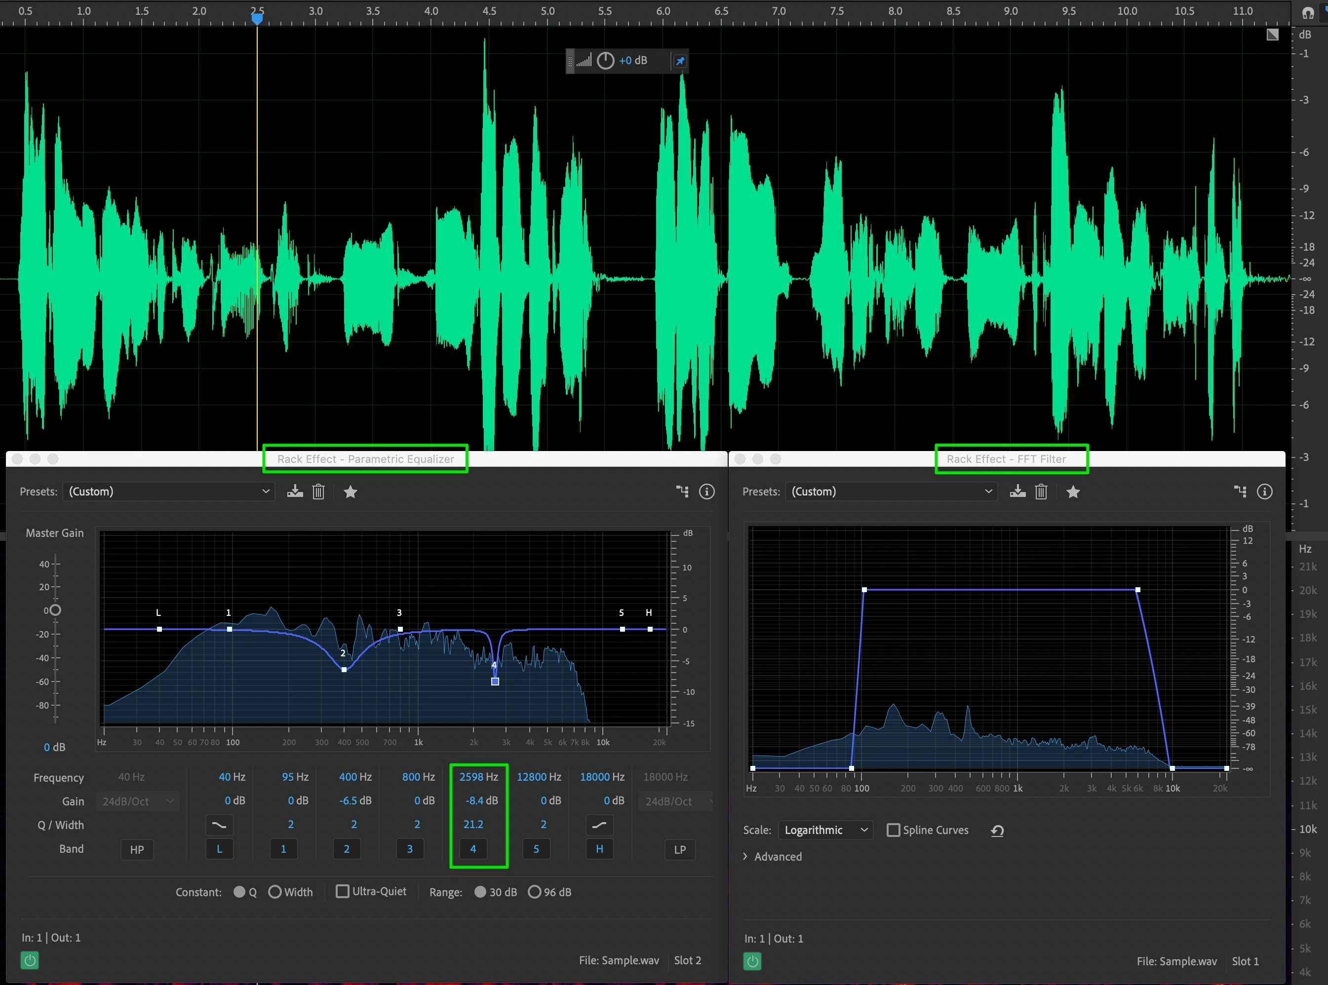Screen dimensions: 1328x985
Task: Delete preset in FFT Filter panel
Action: pyautogui.click(x=1041, y=492)
